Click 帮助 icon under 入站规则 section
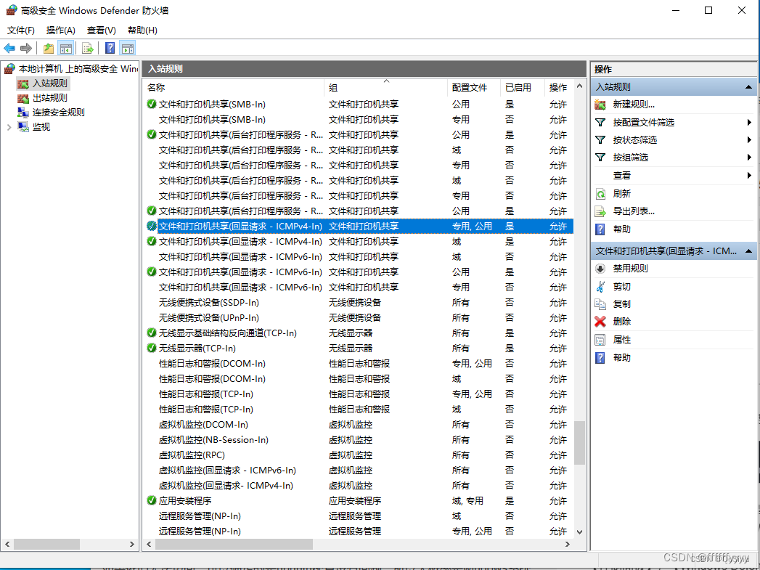The width and height of the screenshot is (760, 570). [x=600, y=229]
